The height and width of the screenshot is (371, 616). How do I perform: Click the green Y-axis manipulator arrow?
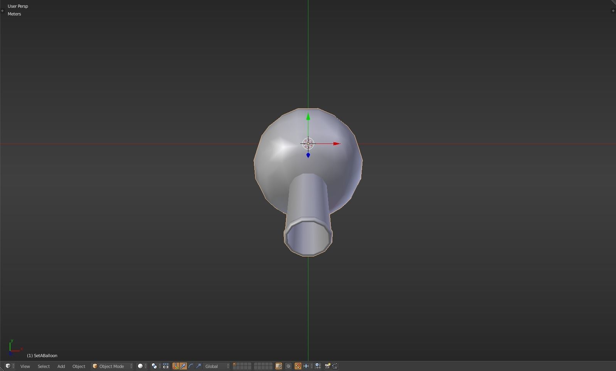(x=308, y=117)
